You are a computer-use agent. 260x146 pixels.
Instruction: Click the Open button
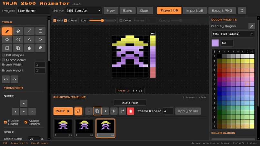[x=145, y=11]
